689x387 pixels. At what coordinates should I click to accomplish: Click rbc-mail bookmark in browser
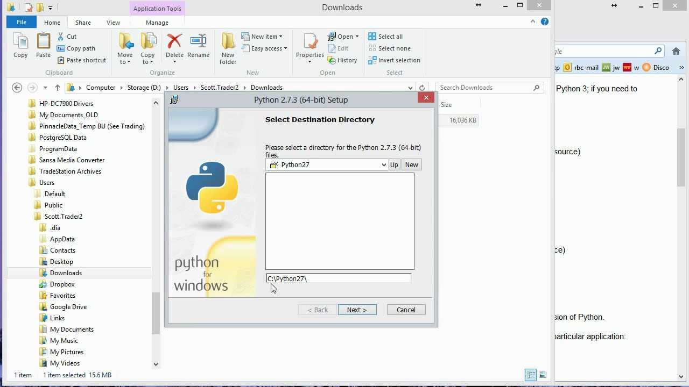click(x=582, y=68)
